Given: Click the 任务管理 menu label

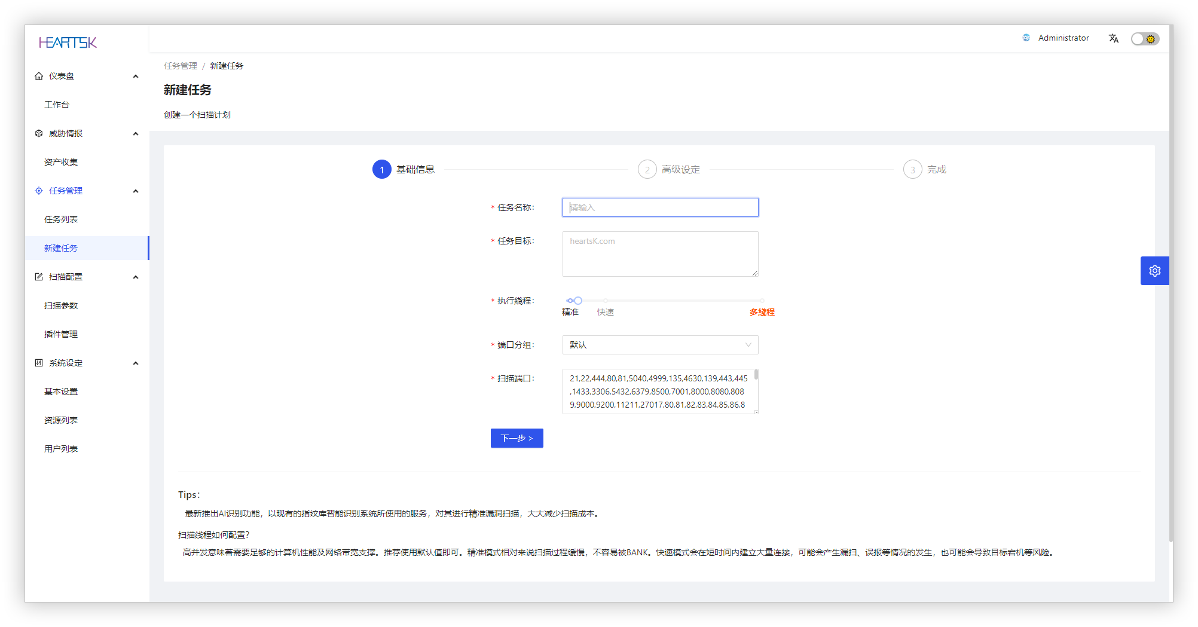Looking at the screenshot, I should (66, 191).
